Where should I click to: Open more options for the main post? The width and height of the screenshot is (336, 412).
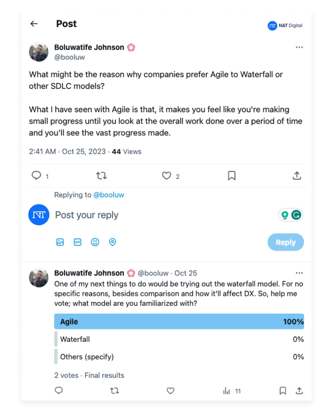click(299, 47)
